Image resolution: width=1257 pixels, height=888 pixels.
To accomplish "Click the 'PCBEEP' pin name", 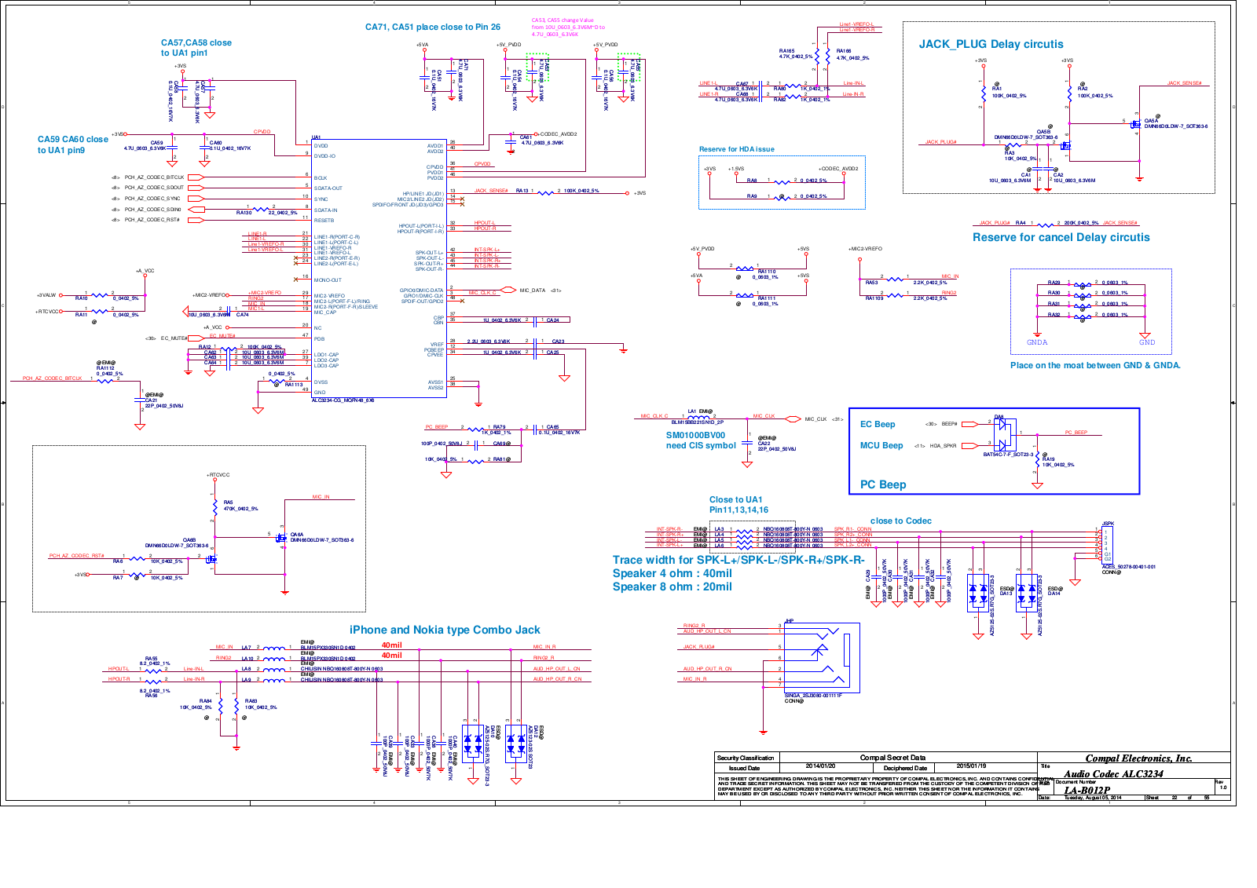I will click(434, 350).
